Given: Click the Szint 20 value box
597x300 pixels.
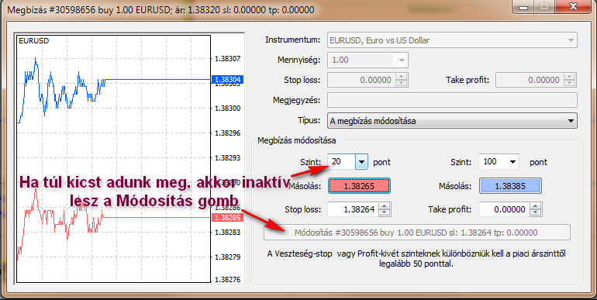Looking at the screenshot, I should [x=341, y=162].
